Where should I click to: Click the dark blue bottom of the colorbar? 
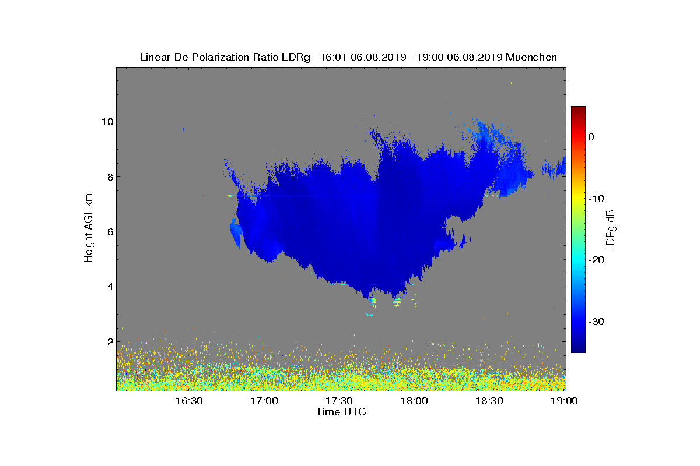tap(578, 349)
